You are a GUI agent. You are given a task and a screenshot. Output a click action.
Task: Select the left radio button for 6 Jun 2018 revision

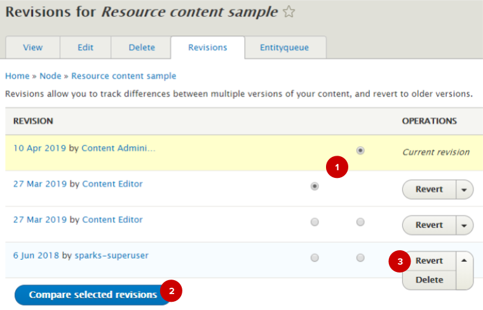(x=314, y=258)
